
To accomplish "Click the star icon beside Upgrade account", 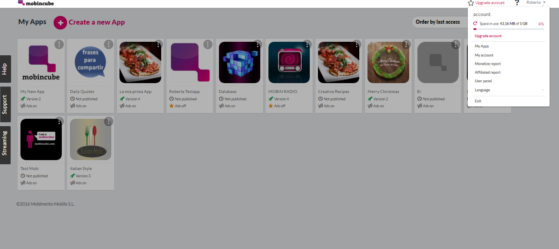I will (471, 3).
